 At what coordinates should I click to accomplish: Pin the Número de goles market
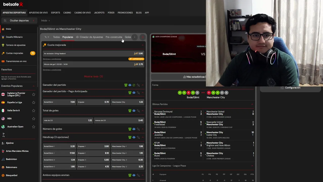(138, 129)
